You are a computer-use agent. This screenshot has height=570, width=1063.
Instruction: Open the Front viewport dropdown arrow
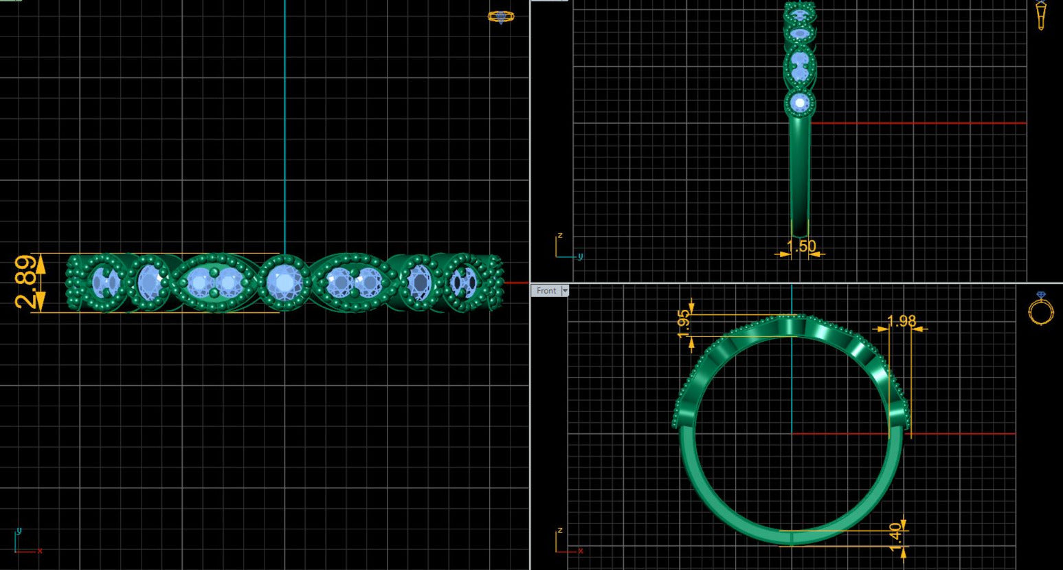coord(565,291)
